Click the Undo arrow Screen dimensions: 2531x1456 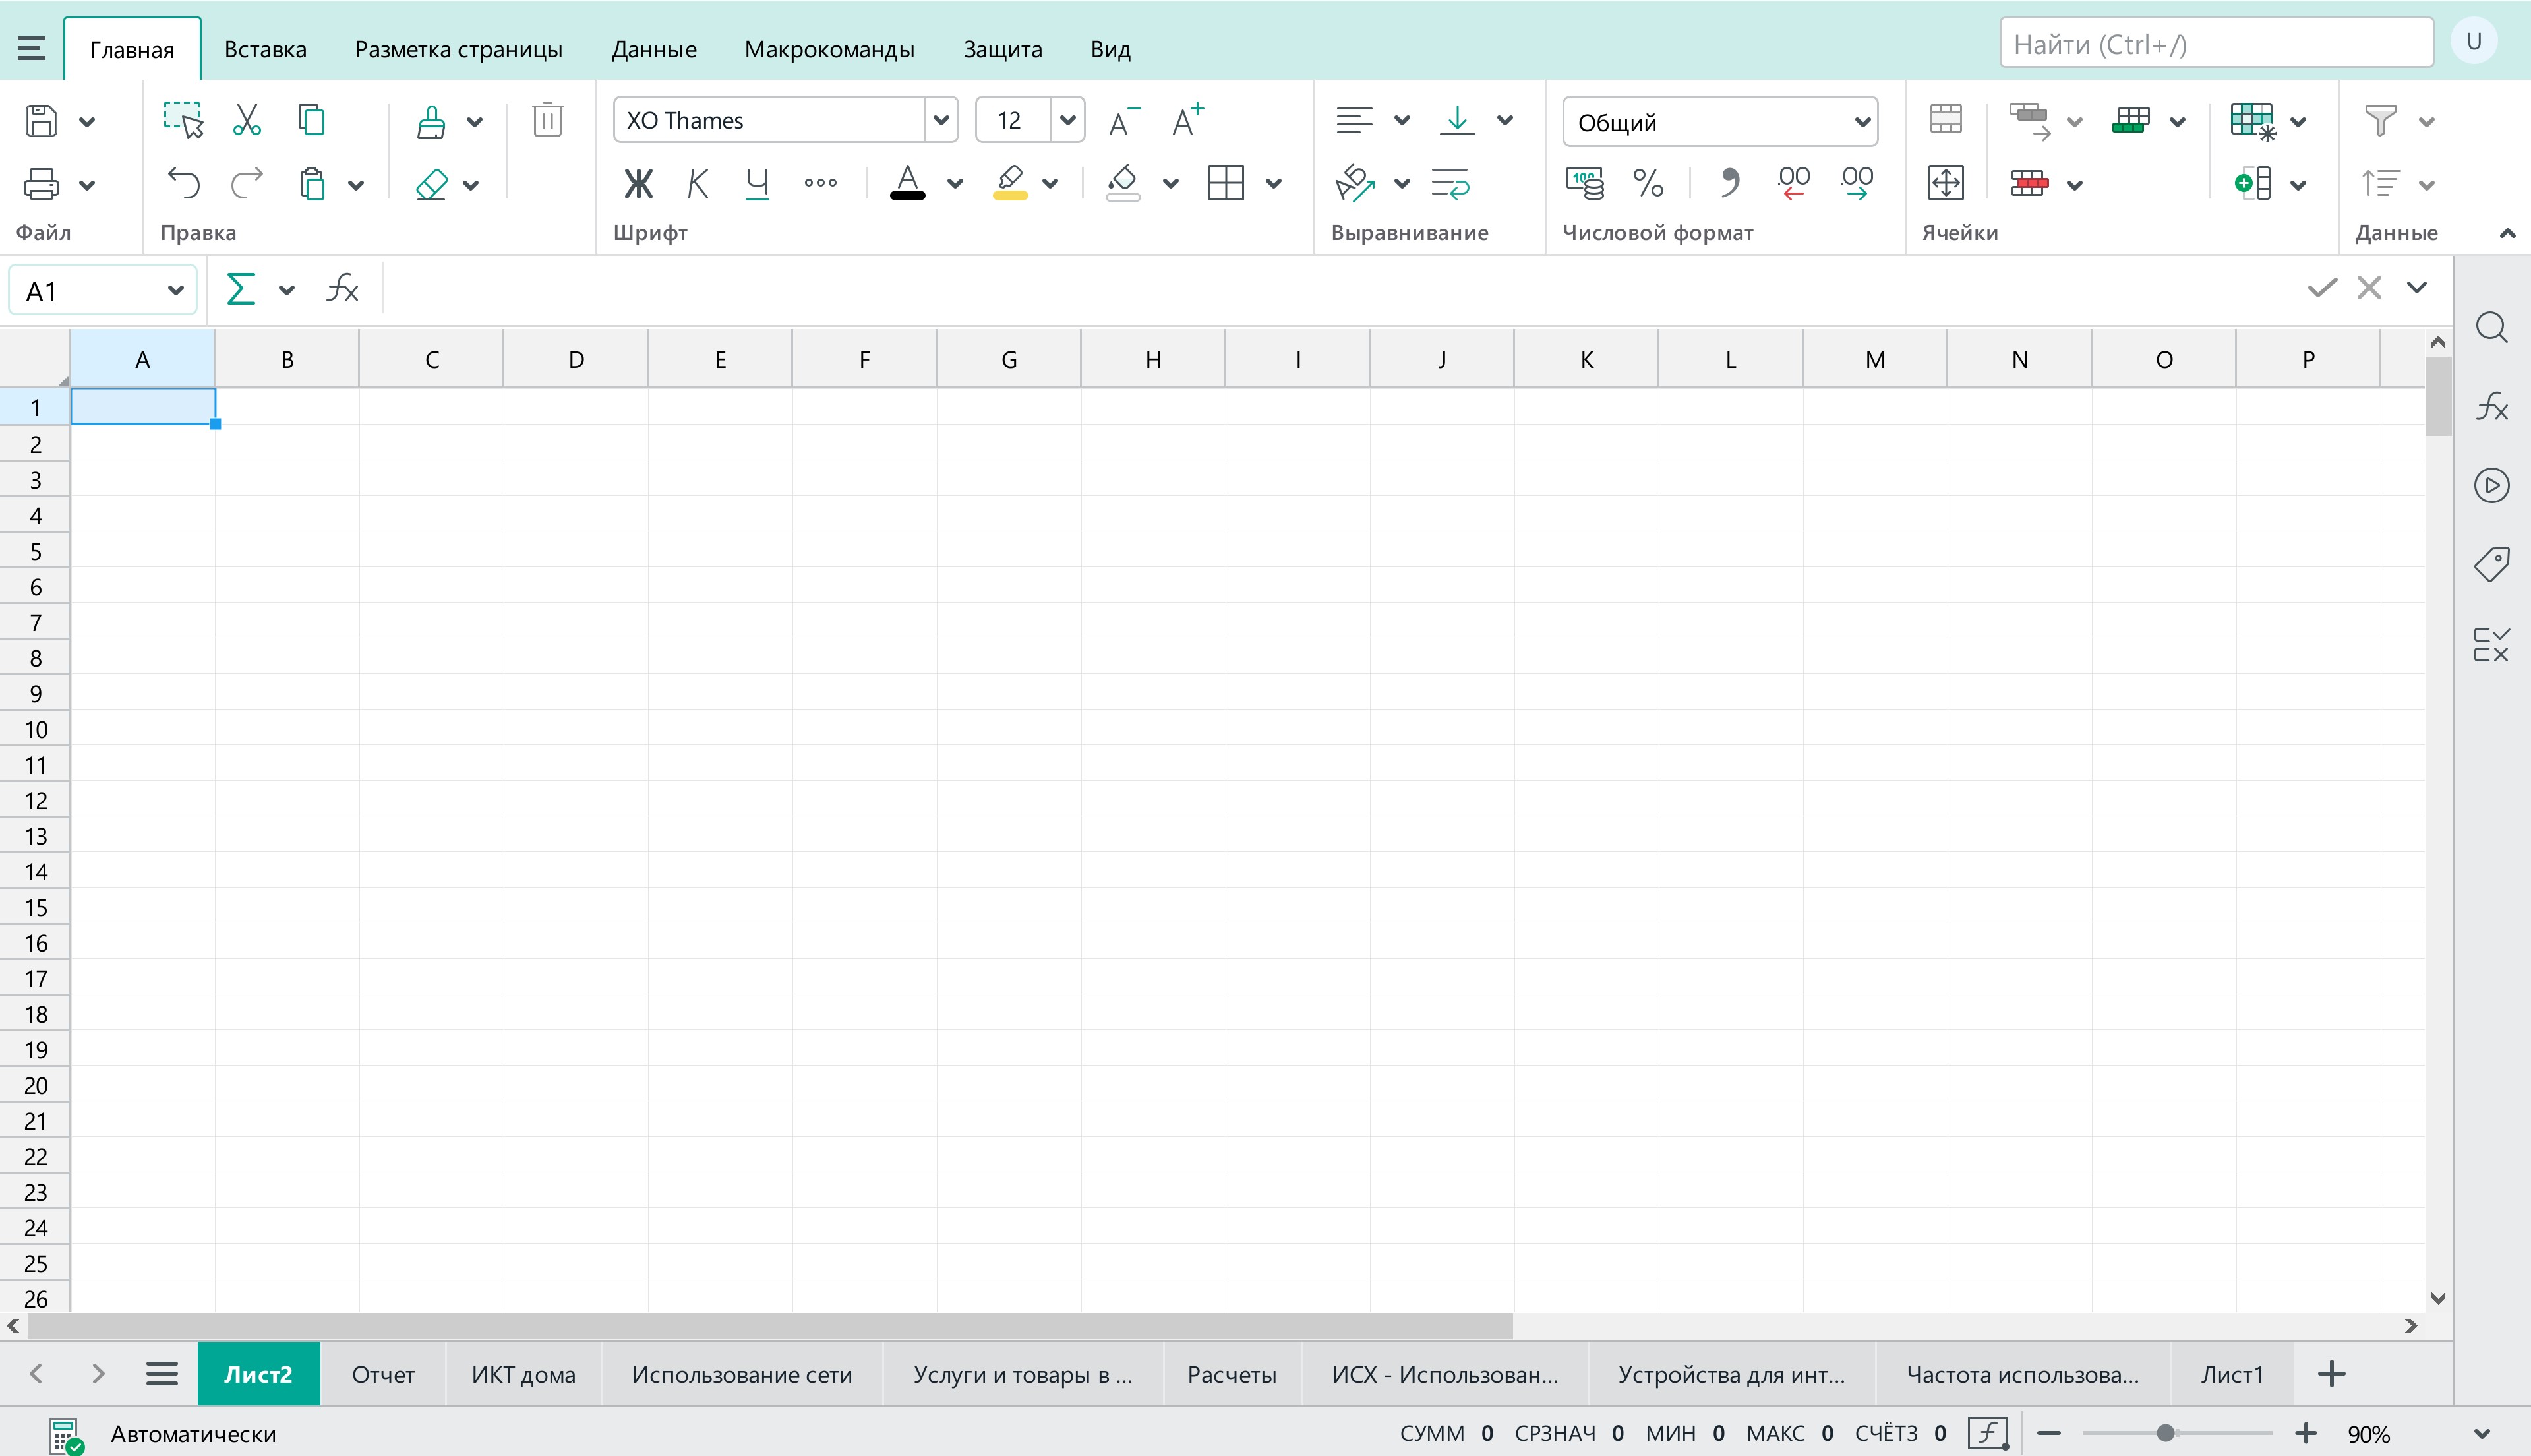click(183, 183)
